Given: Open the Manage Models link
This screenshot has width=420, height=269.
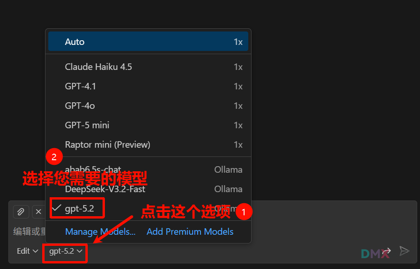Looking at the screenshot, I should tap(100, 231).
